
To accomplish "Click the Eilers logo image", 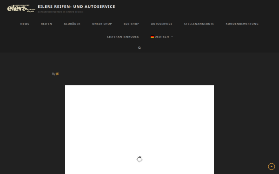I will pyautogui.click(x=21, y=8).
